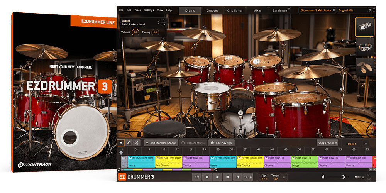Image resolution: width=386 pixels, height=193 pixels.
Task: Select the scissors cut tool
Action: (136, 143)
